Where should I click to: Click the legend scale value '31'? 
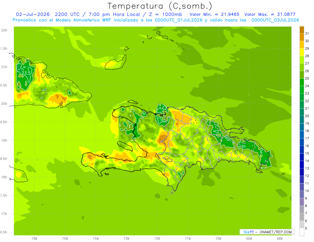pos(307,33)
